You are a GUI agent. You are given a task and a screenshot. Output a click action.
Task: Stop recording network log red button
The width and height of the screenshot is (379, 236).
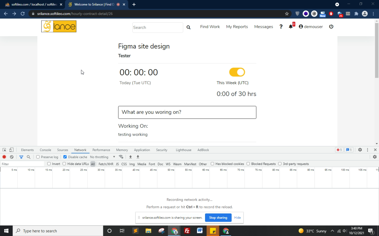[4, 157]
